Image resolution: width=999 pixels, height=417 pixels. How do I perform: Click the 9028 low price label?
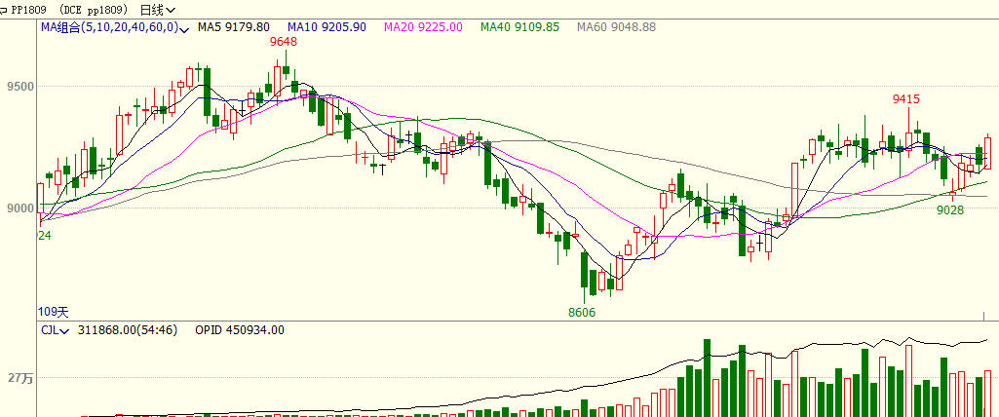(950, 210)
